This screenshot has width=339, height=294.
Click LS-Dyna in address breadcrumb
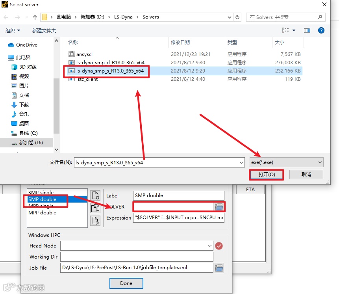[123, 17]
